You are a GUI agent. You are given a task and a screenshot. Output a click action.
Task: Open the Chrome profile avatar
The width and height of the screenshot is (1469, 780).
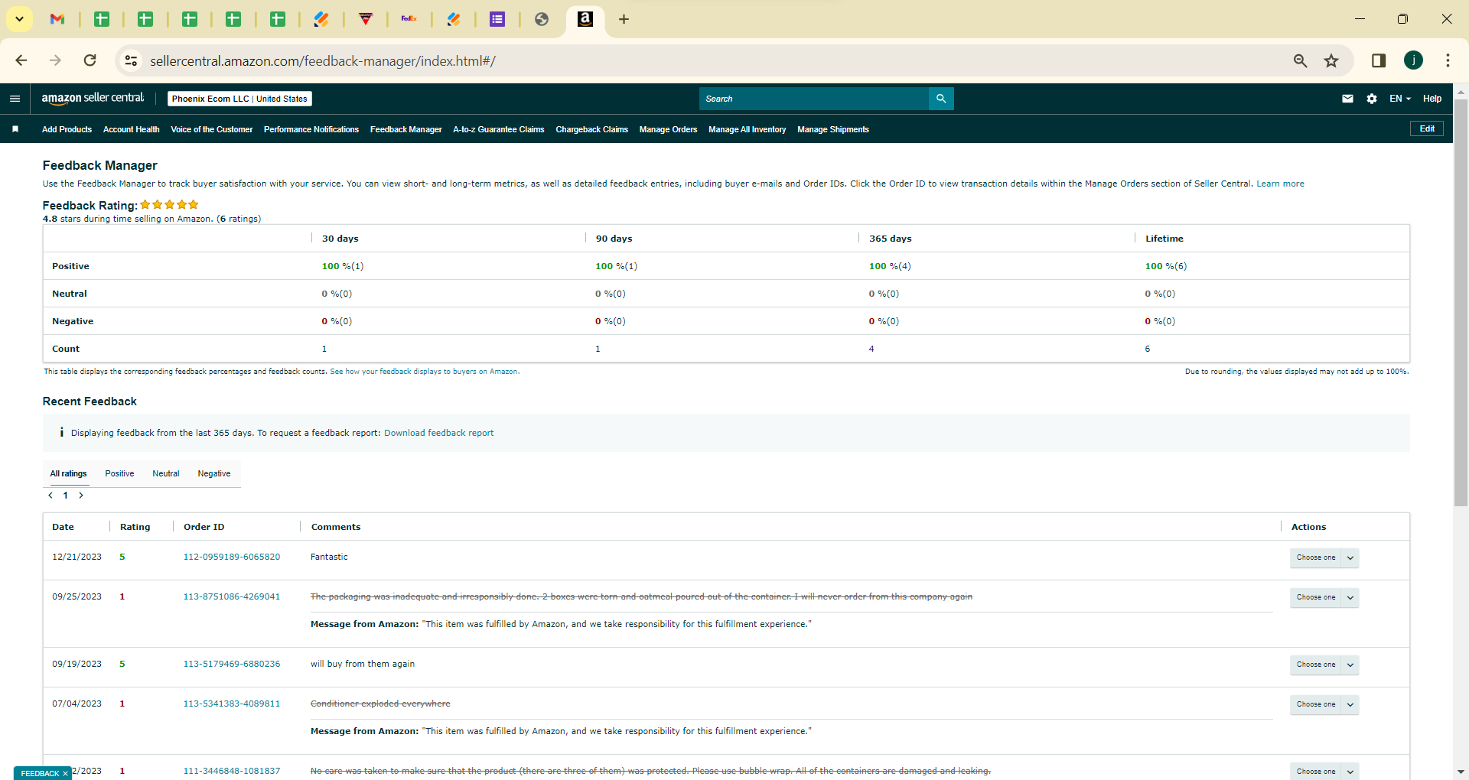tap(1413, 60)
